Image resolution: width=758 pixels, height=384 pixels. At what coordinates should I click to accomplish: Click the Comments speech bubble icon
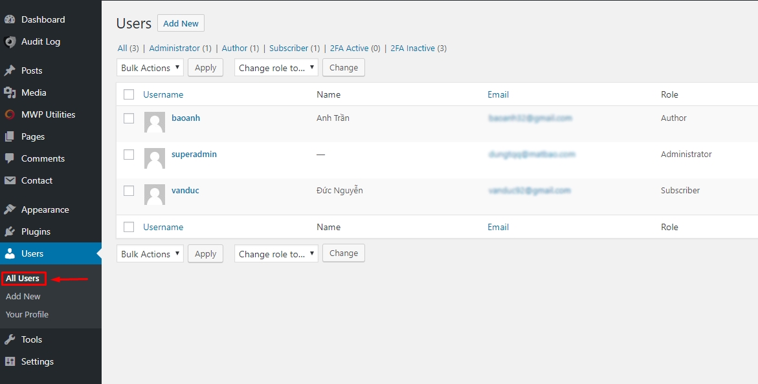pyautogui.click(x=10, y=158)
